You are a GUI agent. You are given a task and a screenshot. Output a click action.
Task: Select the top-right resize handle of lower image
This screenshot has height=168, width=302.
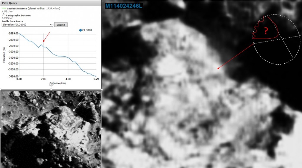point(102,89)
